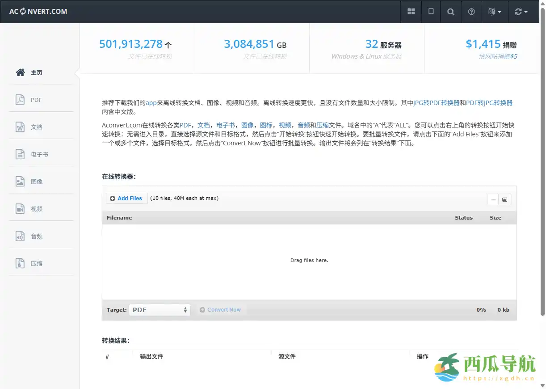Go to 主页 in the sidebar menu
This screenshot has height=389, width=546.
(36, 72)
